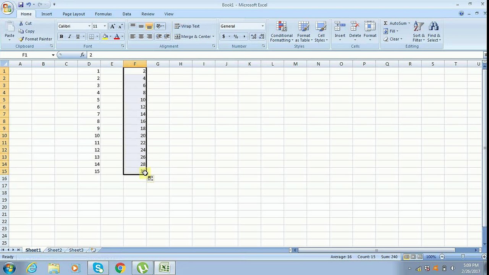The image size is (489, 275).
Task: Middle align cell contents
Action: click(141, 26)
